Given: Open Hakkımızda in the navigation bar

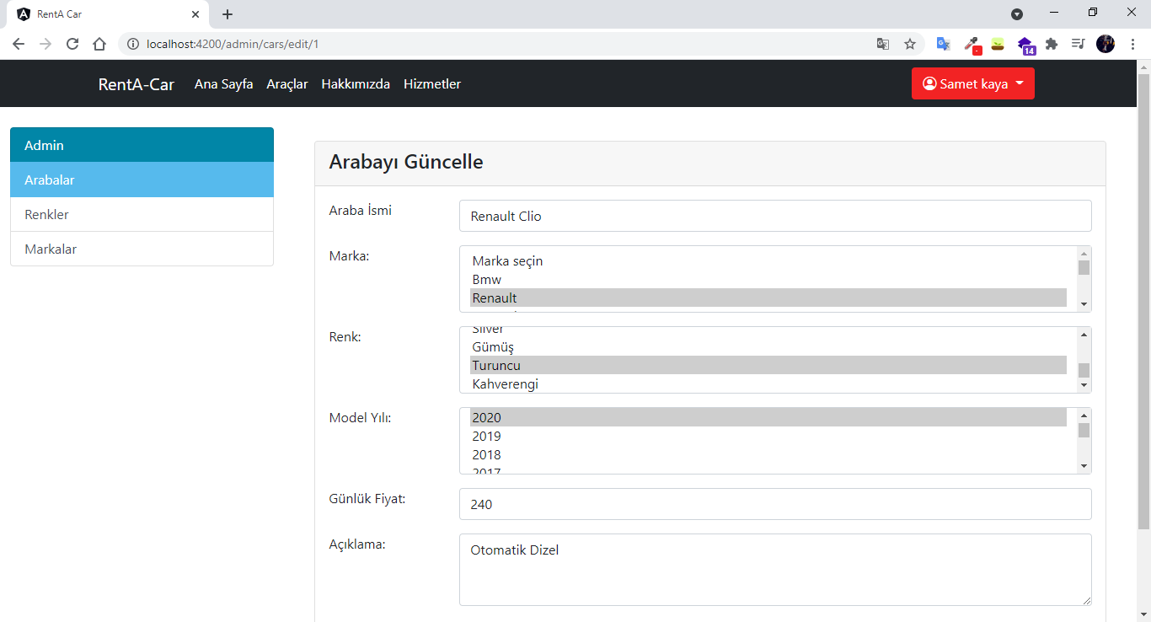Looking at the screenshot, I should click(356, 84).
